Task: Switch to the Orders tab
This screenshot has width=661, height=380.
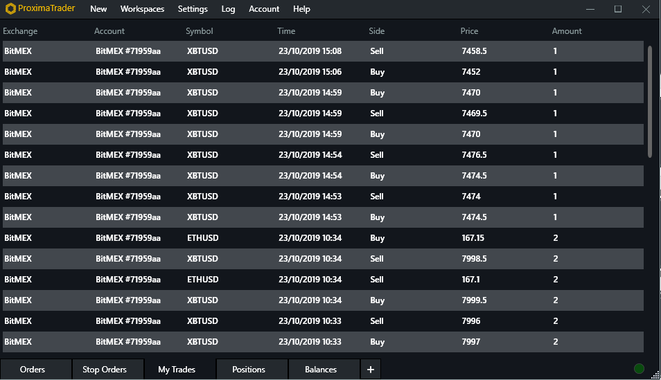Action: (36, 370)
